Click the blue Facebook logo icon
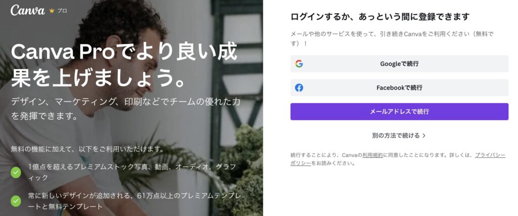Image resolution: width=518 pixels, height=216 pixels. point(299,88)
